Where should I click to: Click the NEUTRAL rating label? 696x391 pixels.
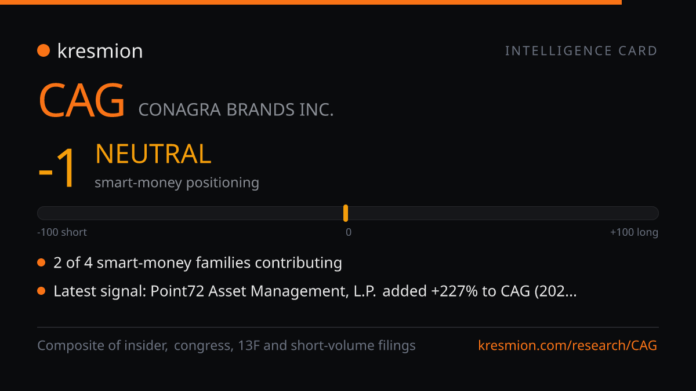(x=153, y=154)
